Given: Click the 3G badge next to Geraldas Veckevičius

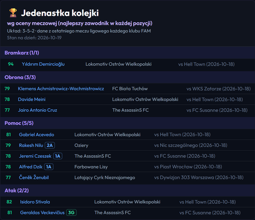Looking at the screenshot, I should 71,212.
